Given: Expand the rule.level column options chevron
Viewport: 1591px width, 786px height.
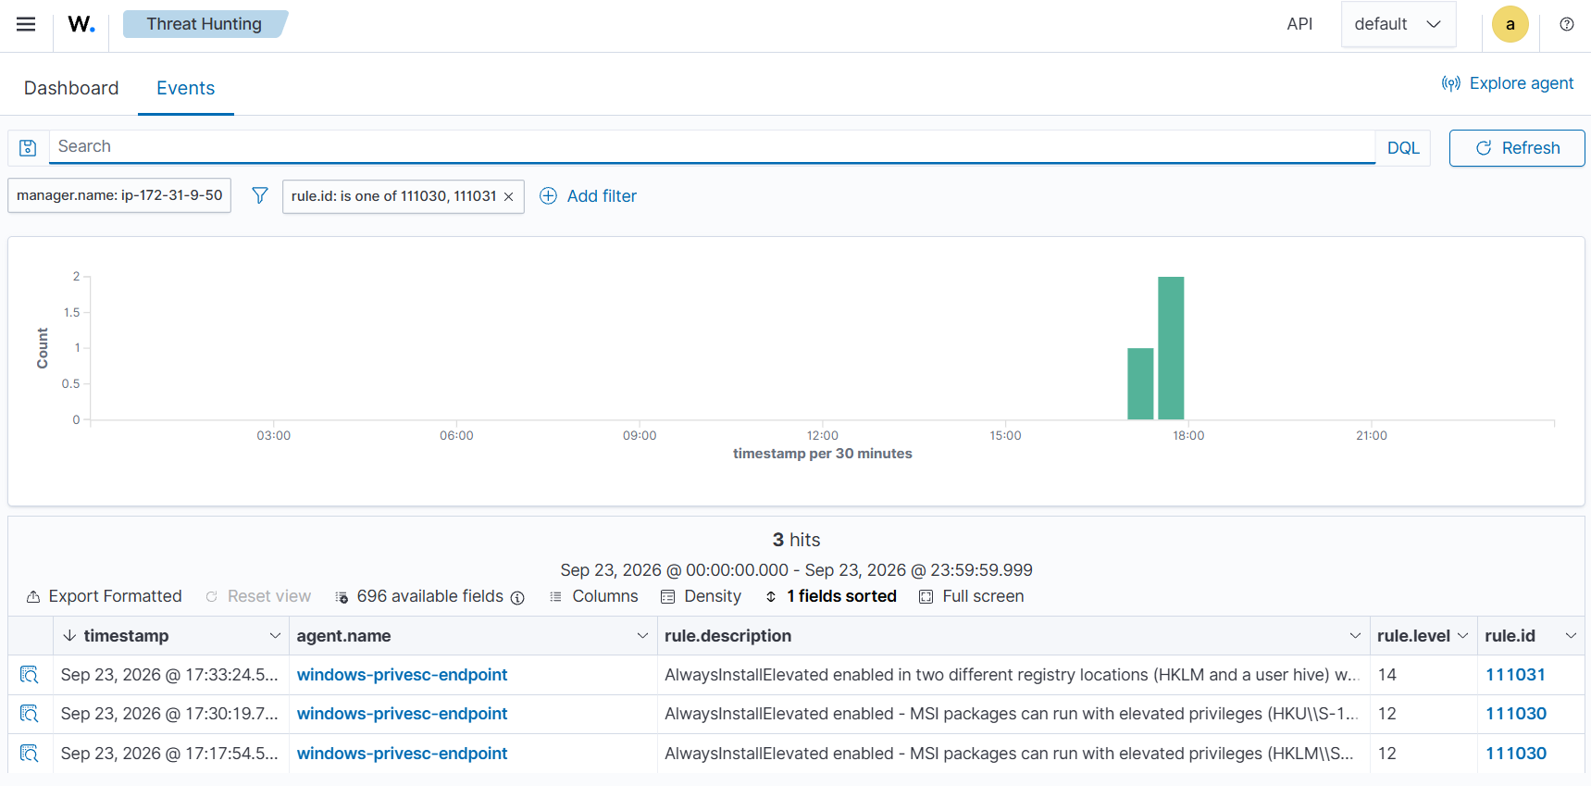Looking at the screenshot, I should [x=1463, y=635].
